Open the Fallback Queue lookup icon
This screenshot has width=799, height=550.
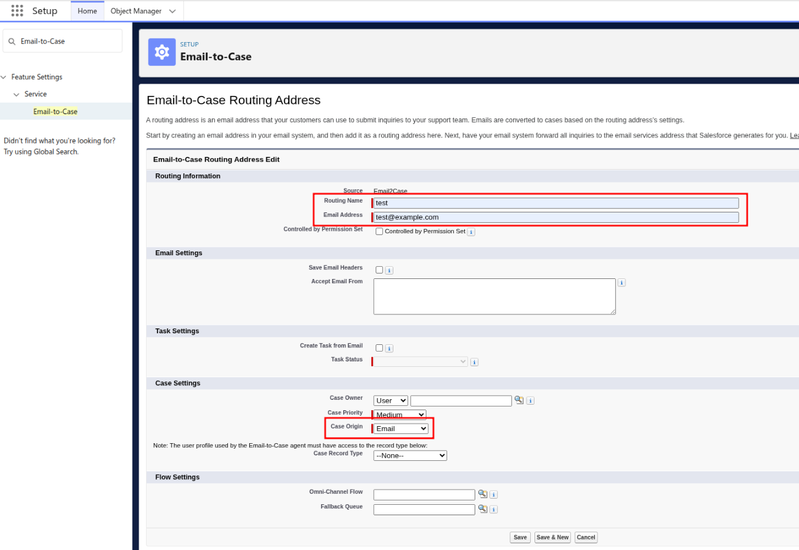pyautogui.click(x=482, y=508)
